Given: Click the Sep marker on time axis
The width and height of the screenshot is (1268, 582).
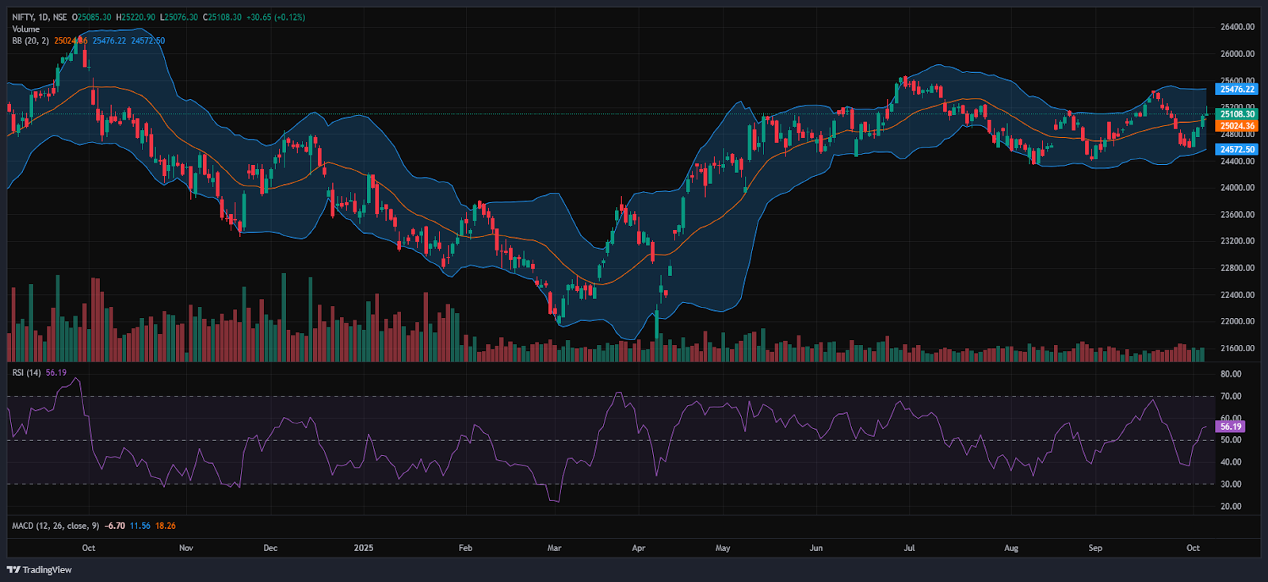Looking at the screenshot, I should coord(1095,548).
